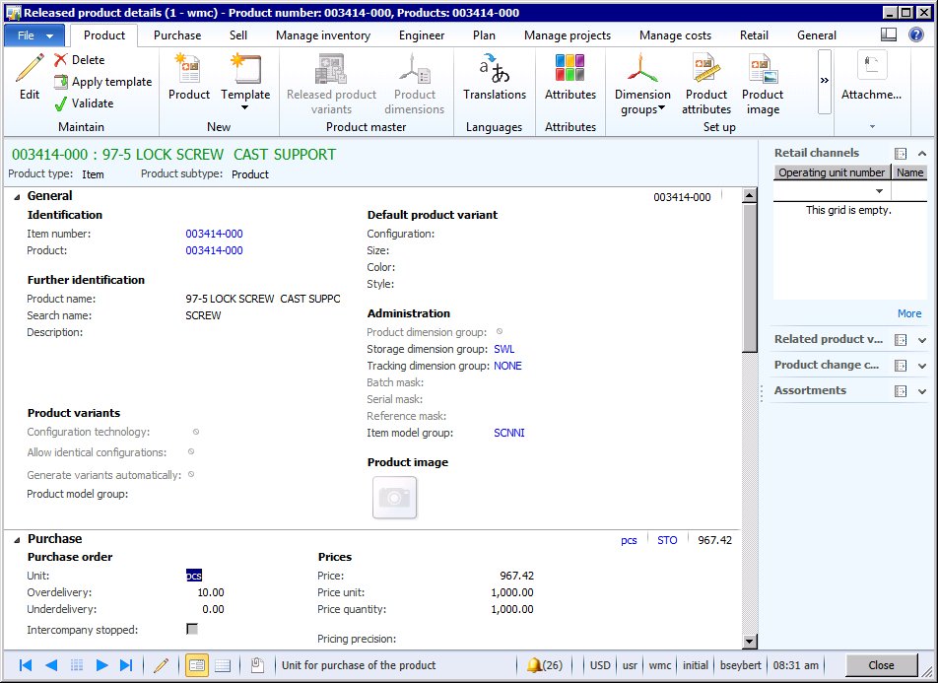The width and height of the screenshot is (938, 683).
Task: Switch to the Manage inventory tab
Action: point(323,35)
